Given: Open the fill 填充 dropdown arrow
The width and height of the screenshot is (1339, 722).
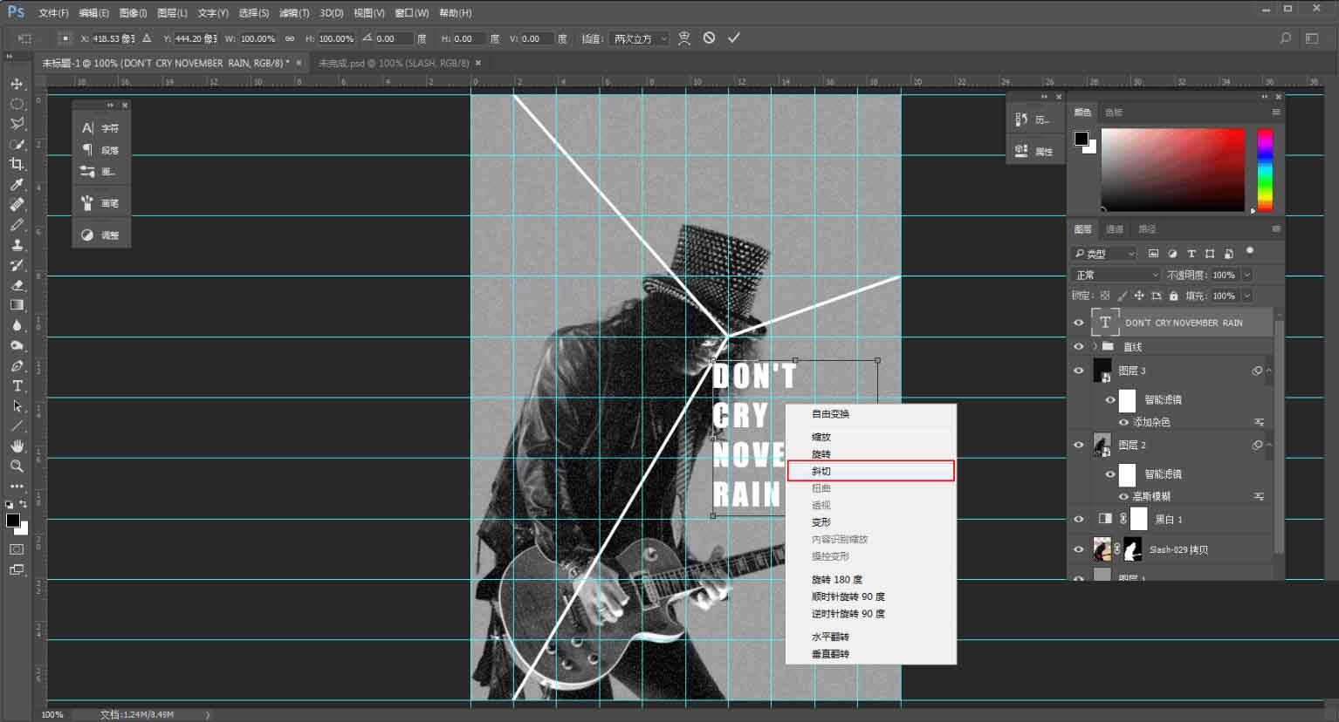Looking at the screenshot, I should pos(1246,296).
